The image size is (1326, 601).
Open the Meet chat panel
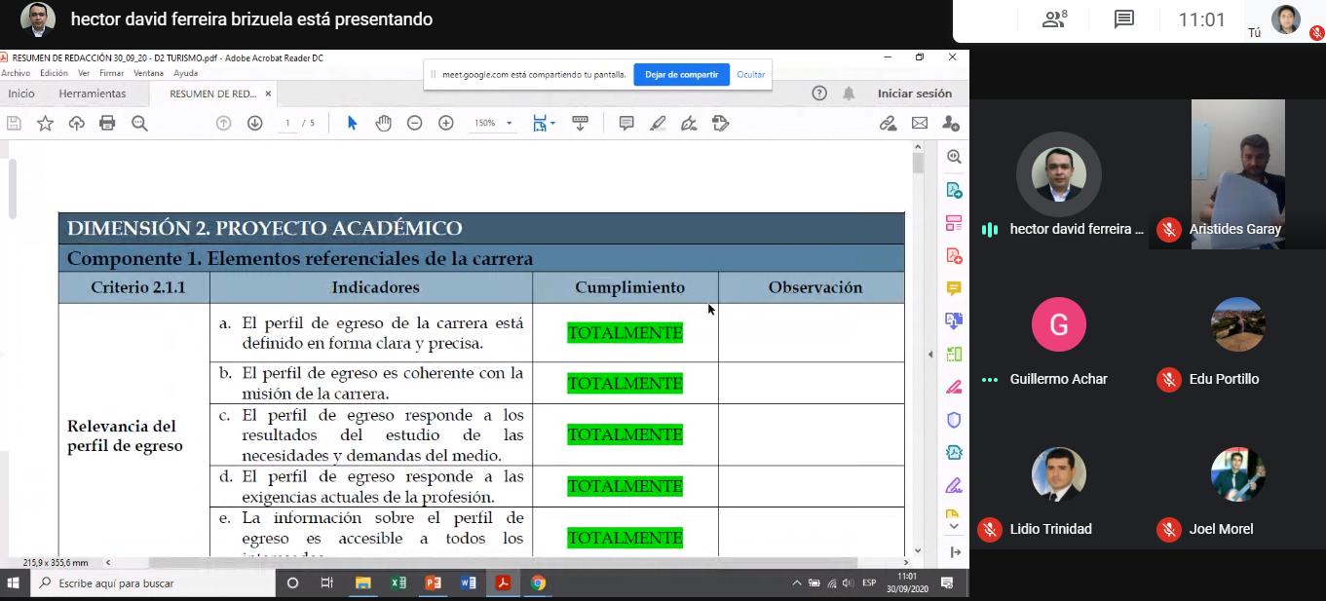[1124, 19]
